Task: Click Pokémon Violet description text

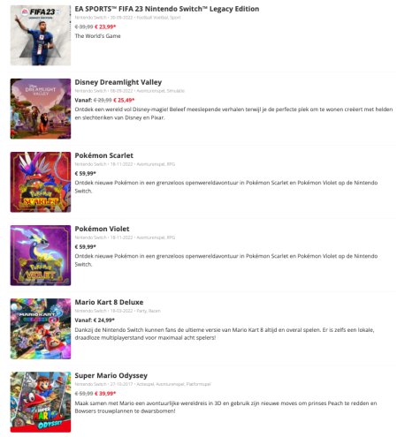Action: tap(226, 260)
